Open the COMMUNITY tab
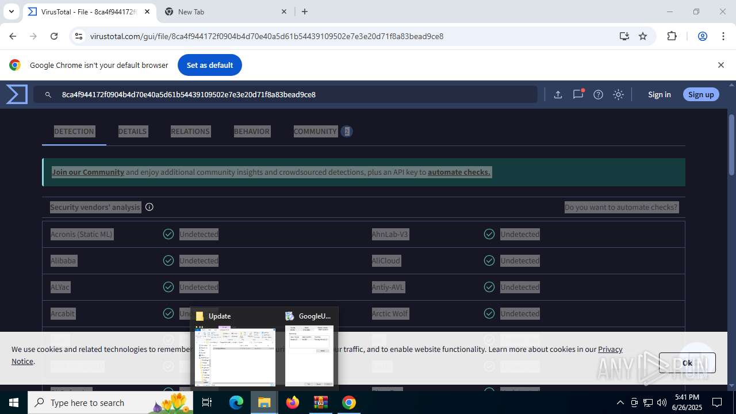 pyautogui.click(x=323, y=131)
